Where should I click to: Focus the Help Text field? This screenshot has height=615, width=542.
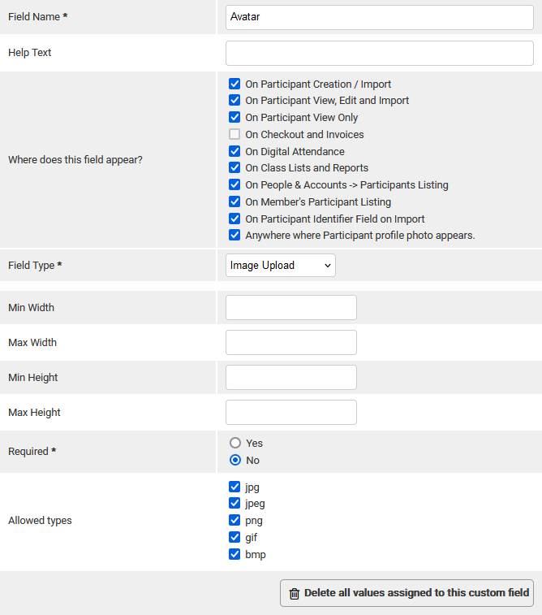[379, 53]
